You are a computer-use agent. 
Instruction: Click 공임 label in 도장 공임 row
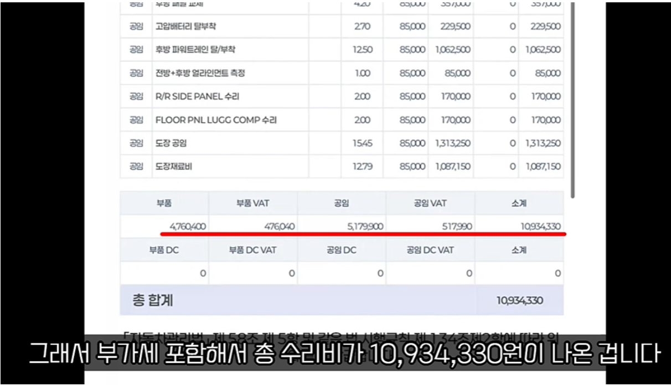136,143
